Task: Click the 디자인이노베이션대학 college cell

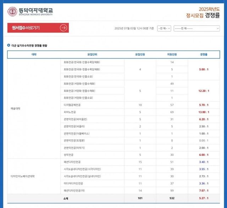Action: (23, 176)
